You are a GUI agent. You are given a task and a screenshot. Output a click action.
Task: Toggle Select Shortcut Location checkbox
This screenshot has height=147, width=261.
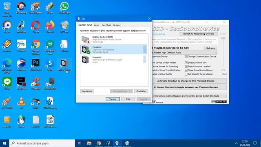click(x=186, y=67)
